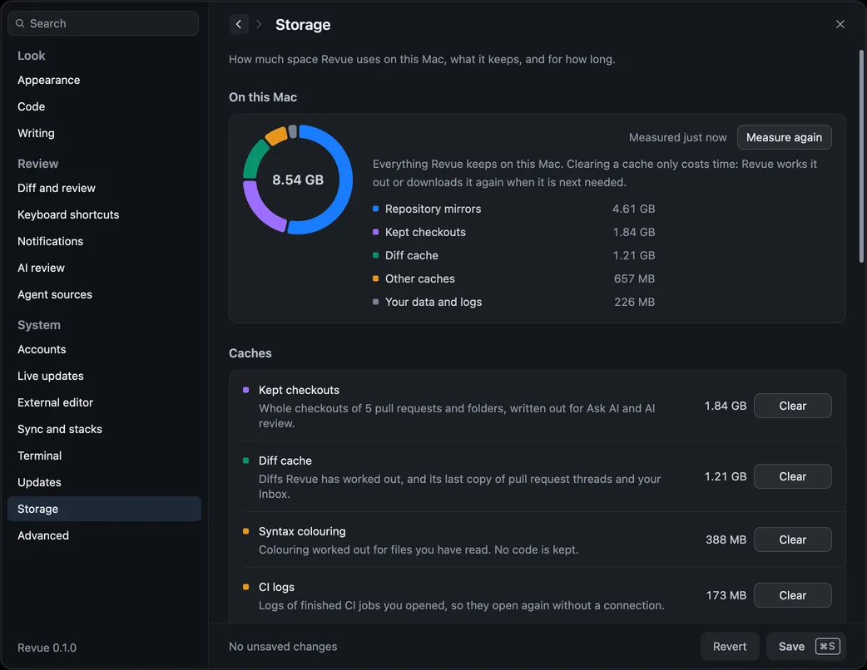Click the green Diff cache legend swatch

pos(375,255)
